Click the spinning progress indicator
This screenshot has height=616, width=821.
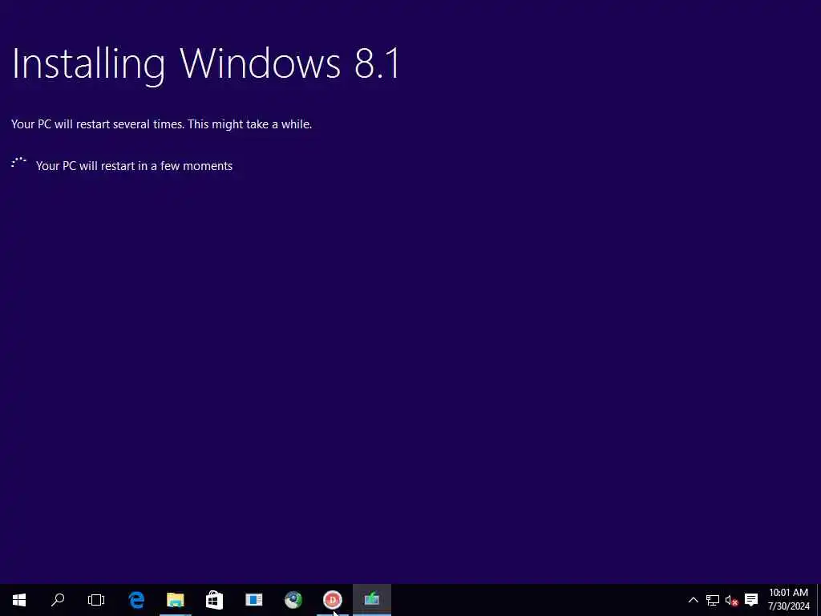[18, 162]
